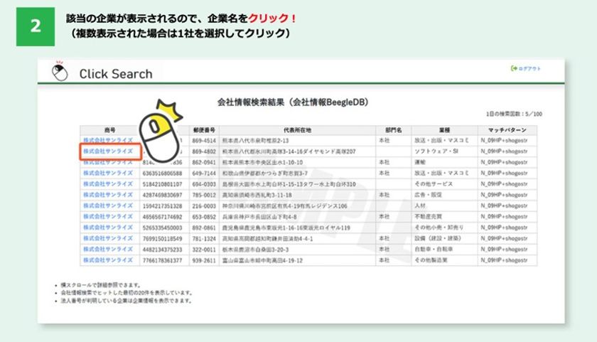Open 株式会社サンライズ located in 島根県大田市

[x=108, y=184]
